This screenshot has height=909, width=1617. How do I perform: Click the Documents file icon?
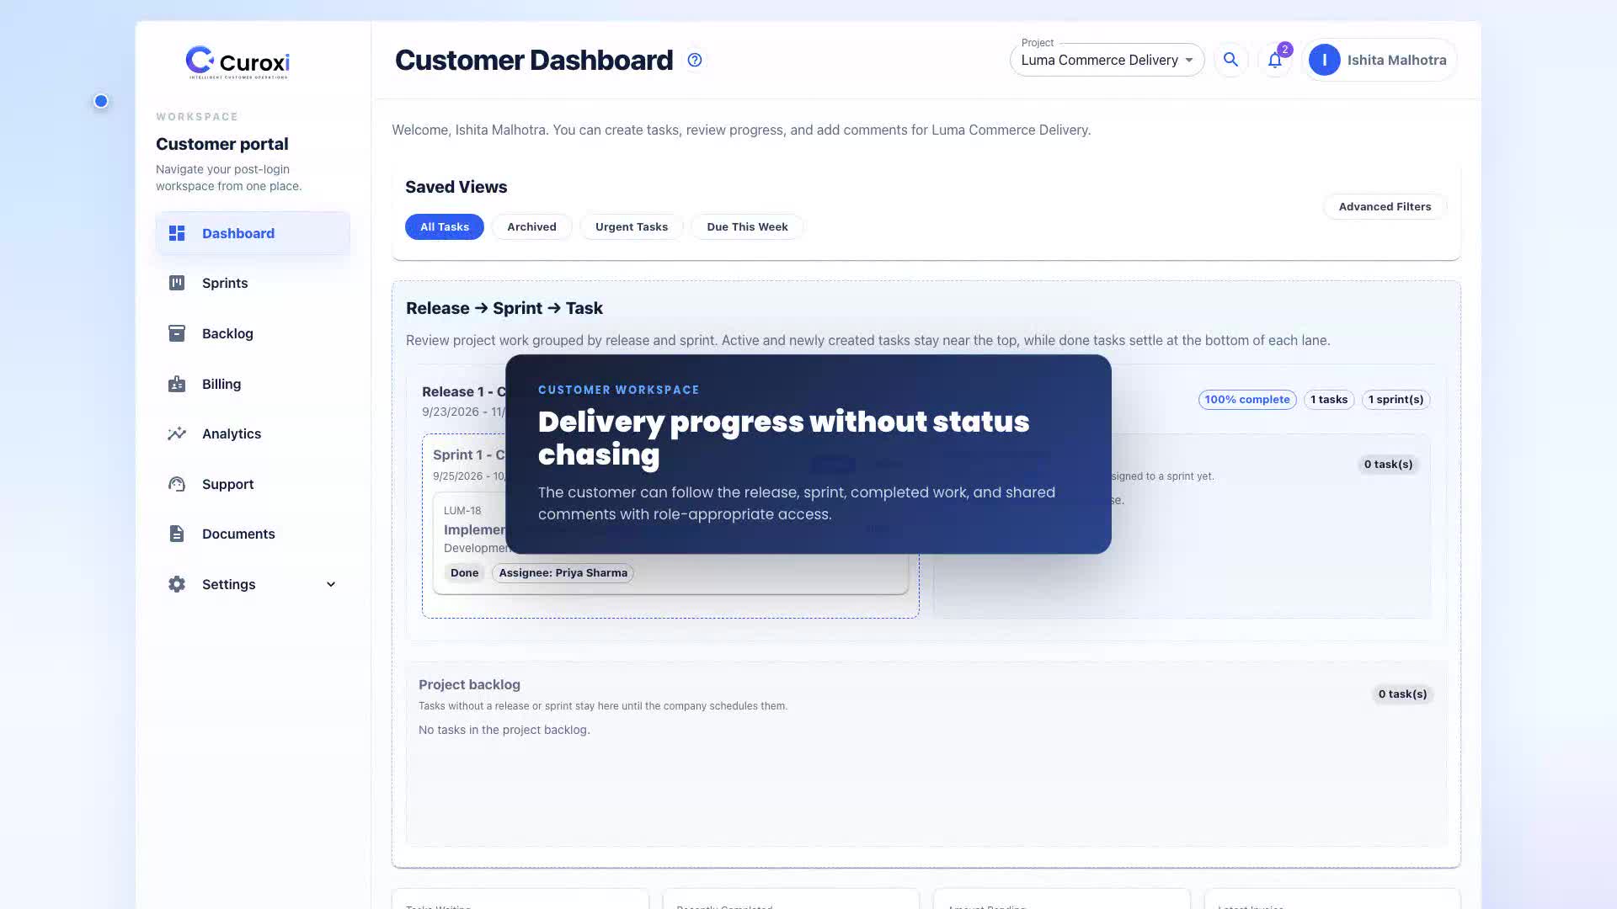coord(177,534)
